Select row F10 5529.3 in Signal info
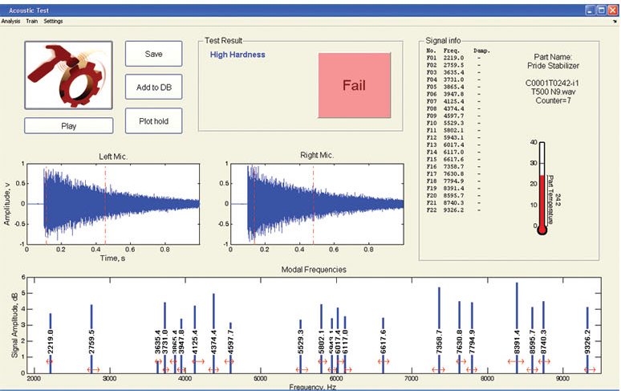The width and height of the screenshot is (621, 391). click(454, 123)
